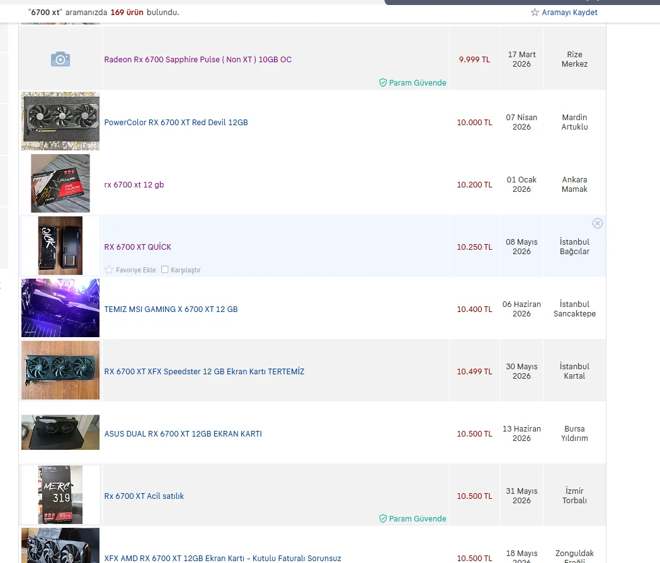
Task: Click date 06 Haziran 2026
Action: 521,309
